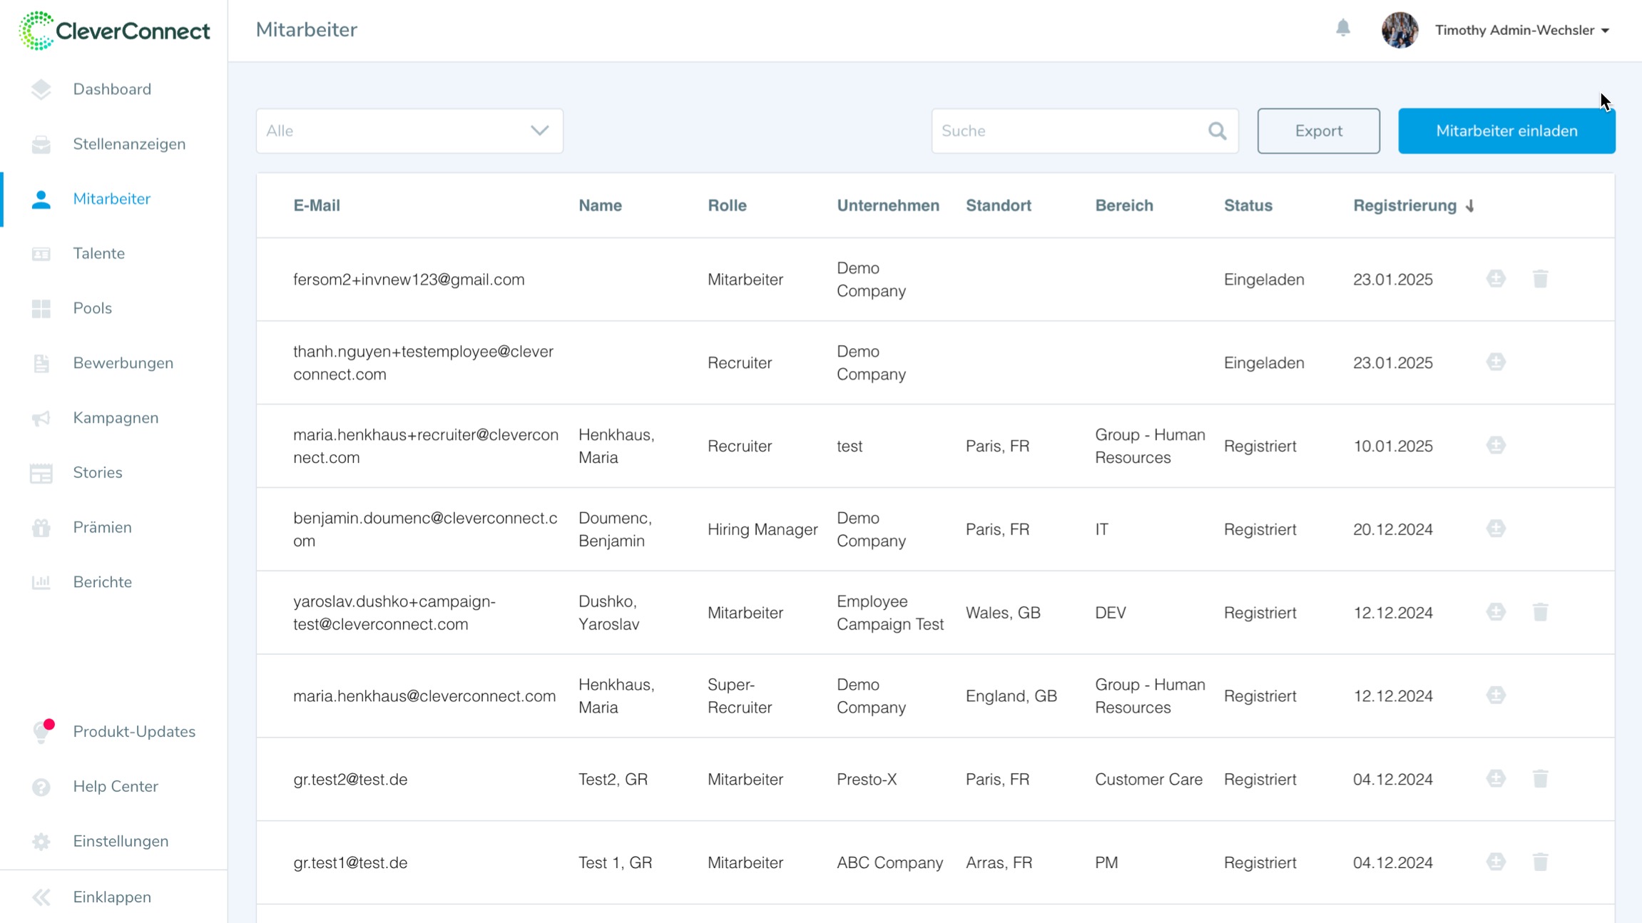This screenshot has height=923, width=1642.
Task: Open the Alle filter dropdown
Action: (409, 131)
